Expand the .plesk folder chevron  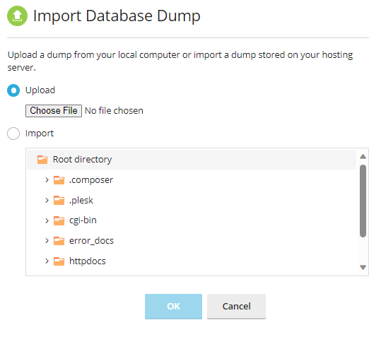click(47, 201)
